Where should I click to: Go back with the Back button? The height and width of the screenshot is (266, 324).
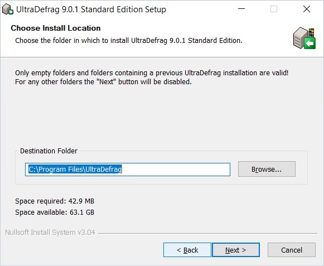click(187, 250)
